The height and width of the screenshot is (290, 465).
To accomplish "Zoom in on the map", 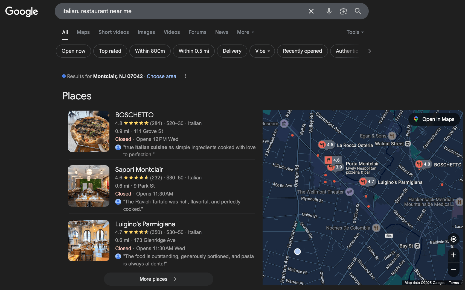I will pos(454,255).
